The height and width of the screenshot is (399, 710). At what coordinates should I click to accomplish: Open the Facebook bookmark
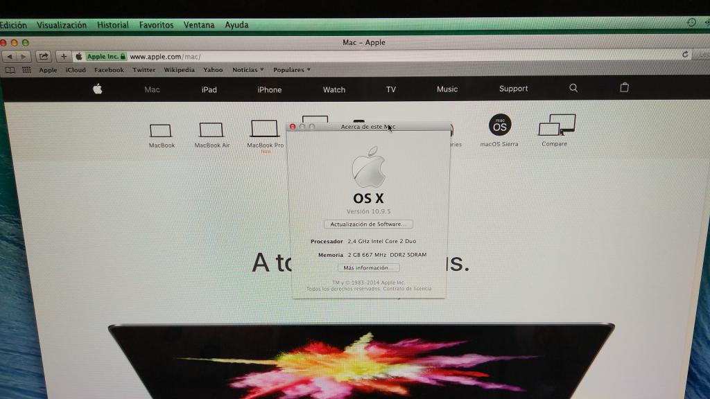(109, 70)
